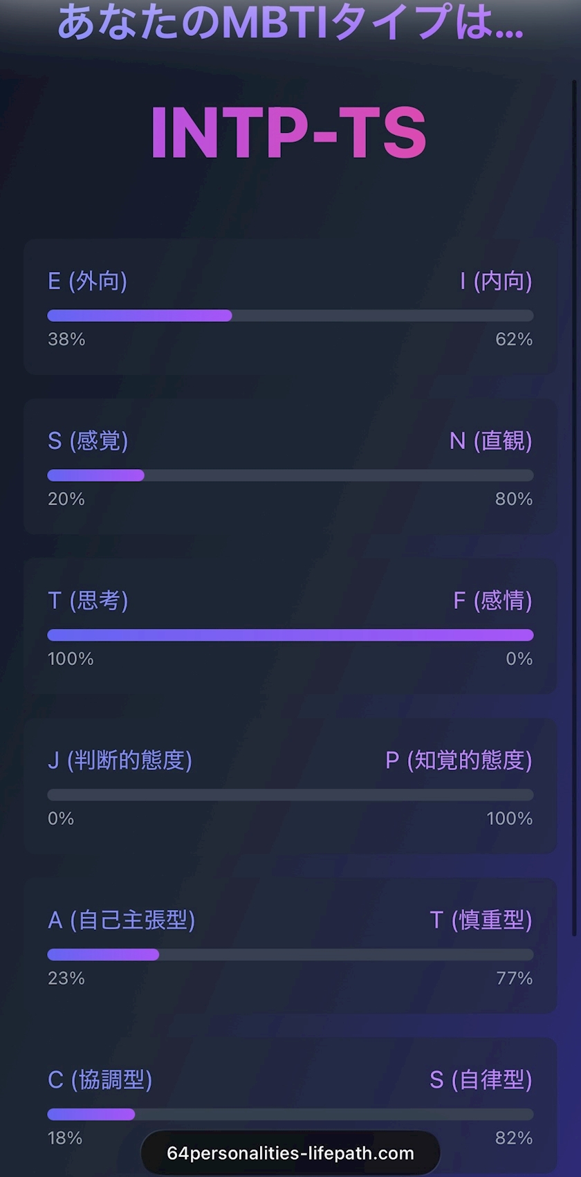The width and height of the screenshot is (581, 1177).
Task: Click the empty J/P progress bar
Action: click(x=290, y=795)
